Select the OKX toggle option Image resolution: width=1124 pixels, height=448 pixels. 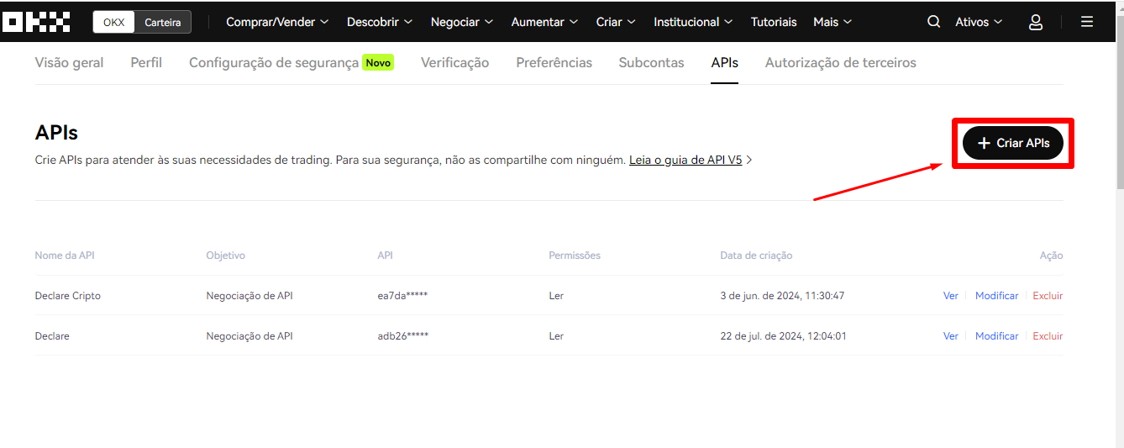114,22
